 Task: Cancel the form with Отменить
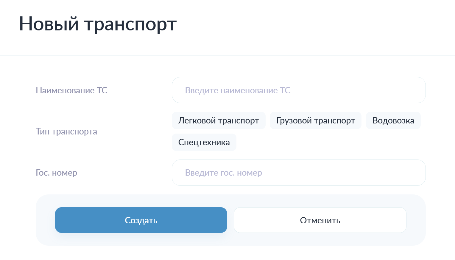tap(320, 220)
